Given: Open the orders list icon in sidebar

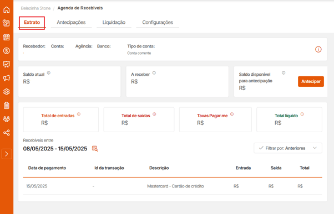Looking at the screenshot, I should coord(7,23).
